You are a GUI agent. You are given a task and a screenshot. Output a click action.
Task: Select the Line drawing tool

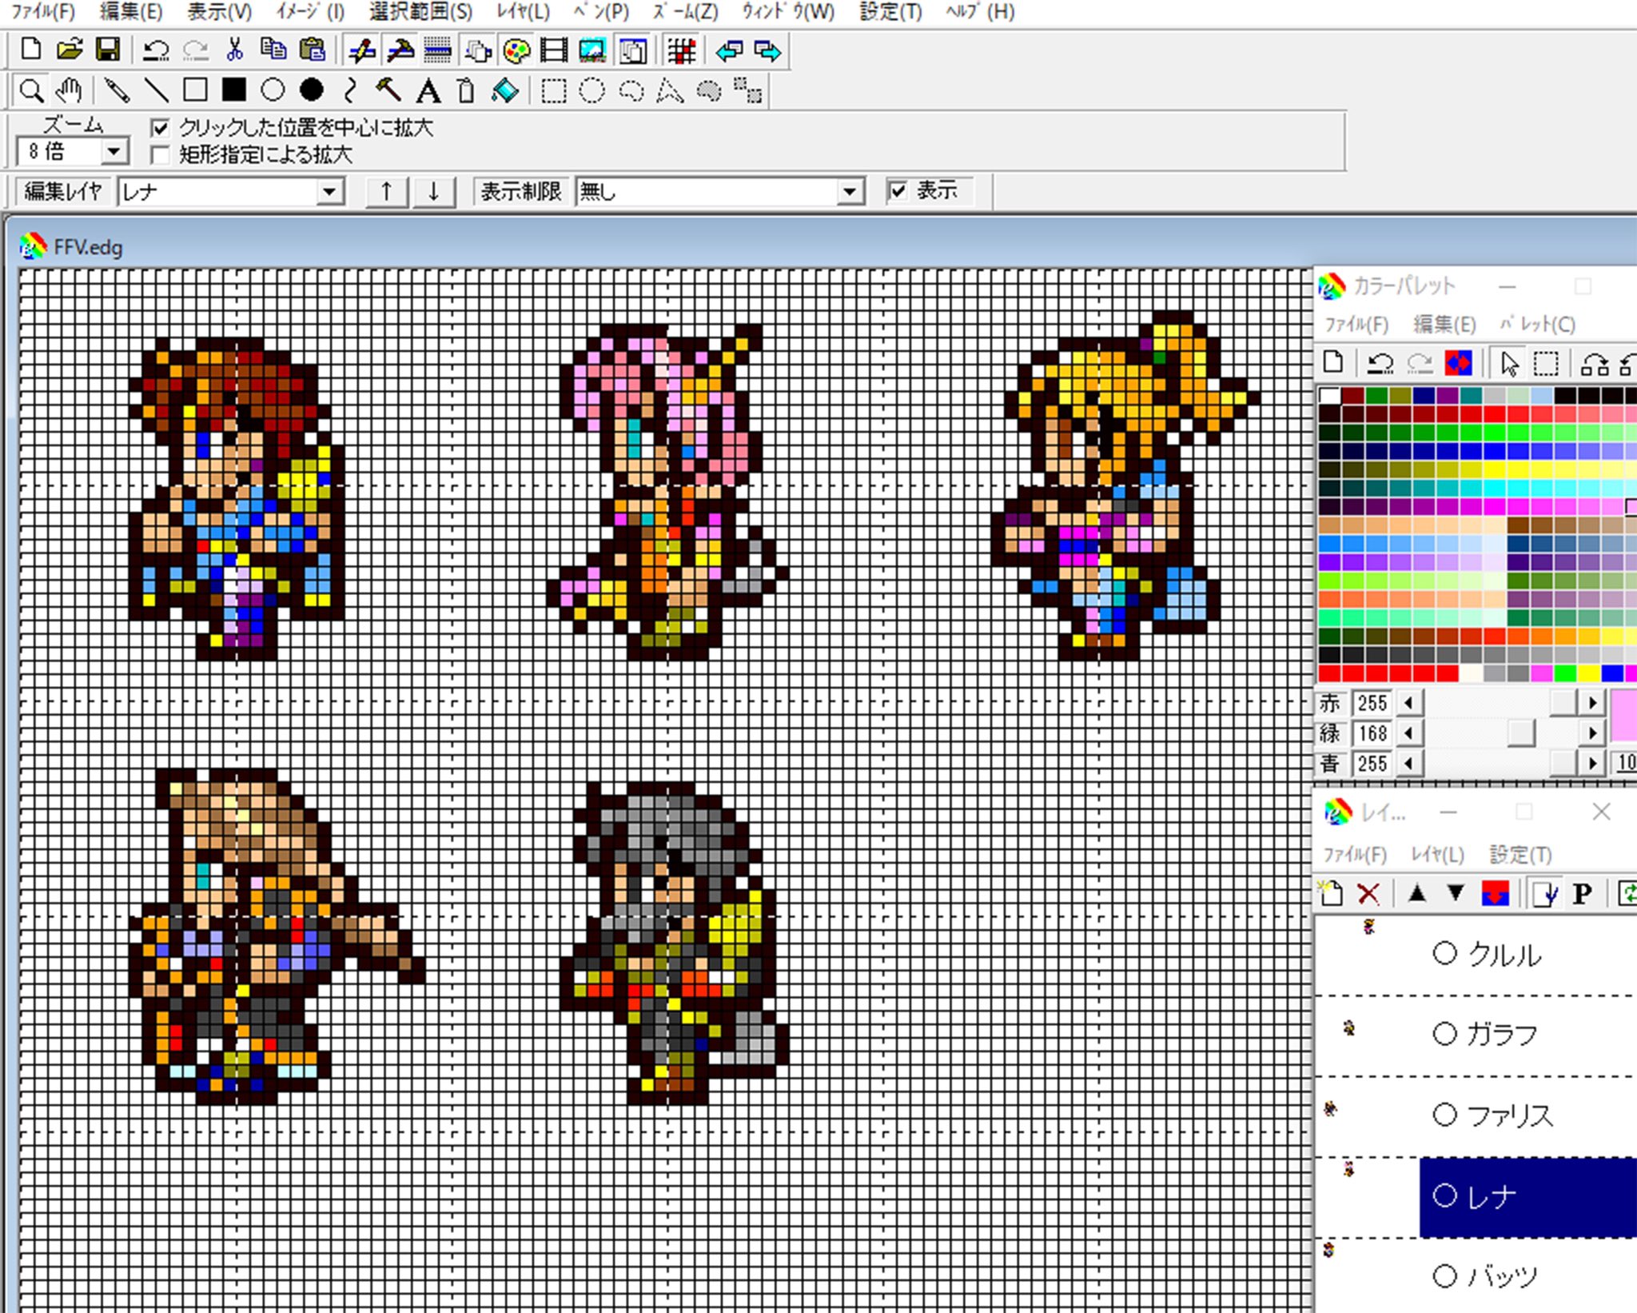[x=156, y=90]
